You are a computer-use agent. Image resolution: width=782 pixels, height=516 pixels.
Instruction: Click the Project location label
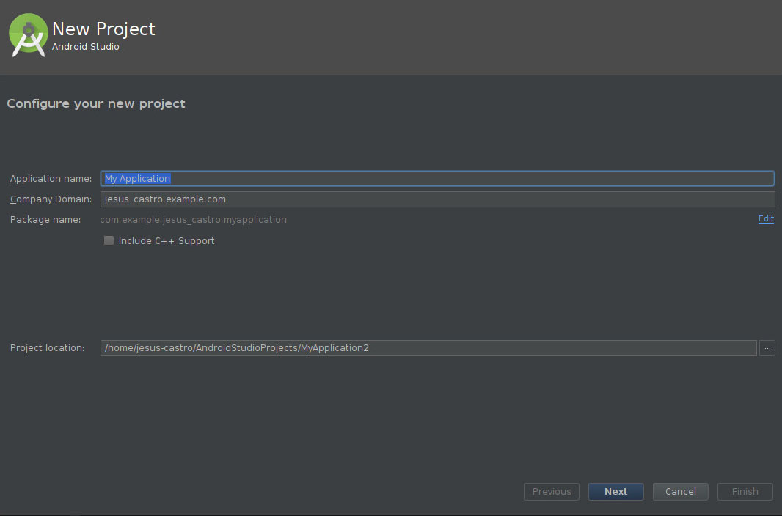tap(48, 348)
